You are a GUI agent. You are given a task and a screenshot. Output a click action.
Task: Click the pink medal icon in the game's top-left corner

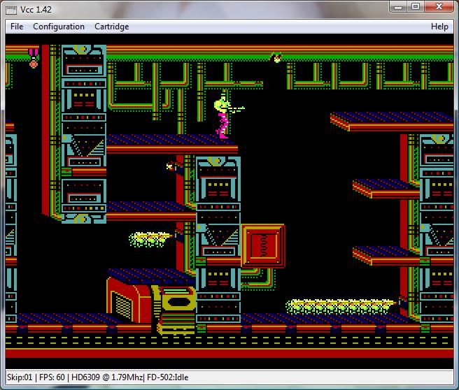click(34, 59)
